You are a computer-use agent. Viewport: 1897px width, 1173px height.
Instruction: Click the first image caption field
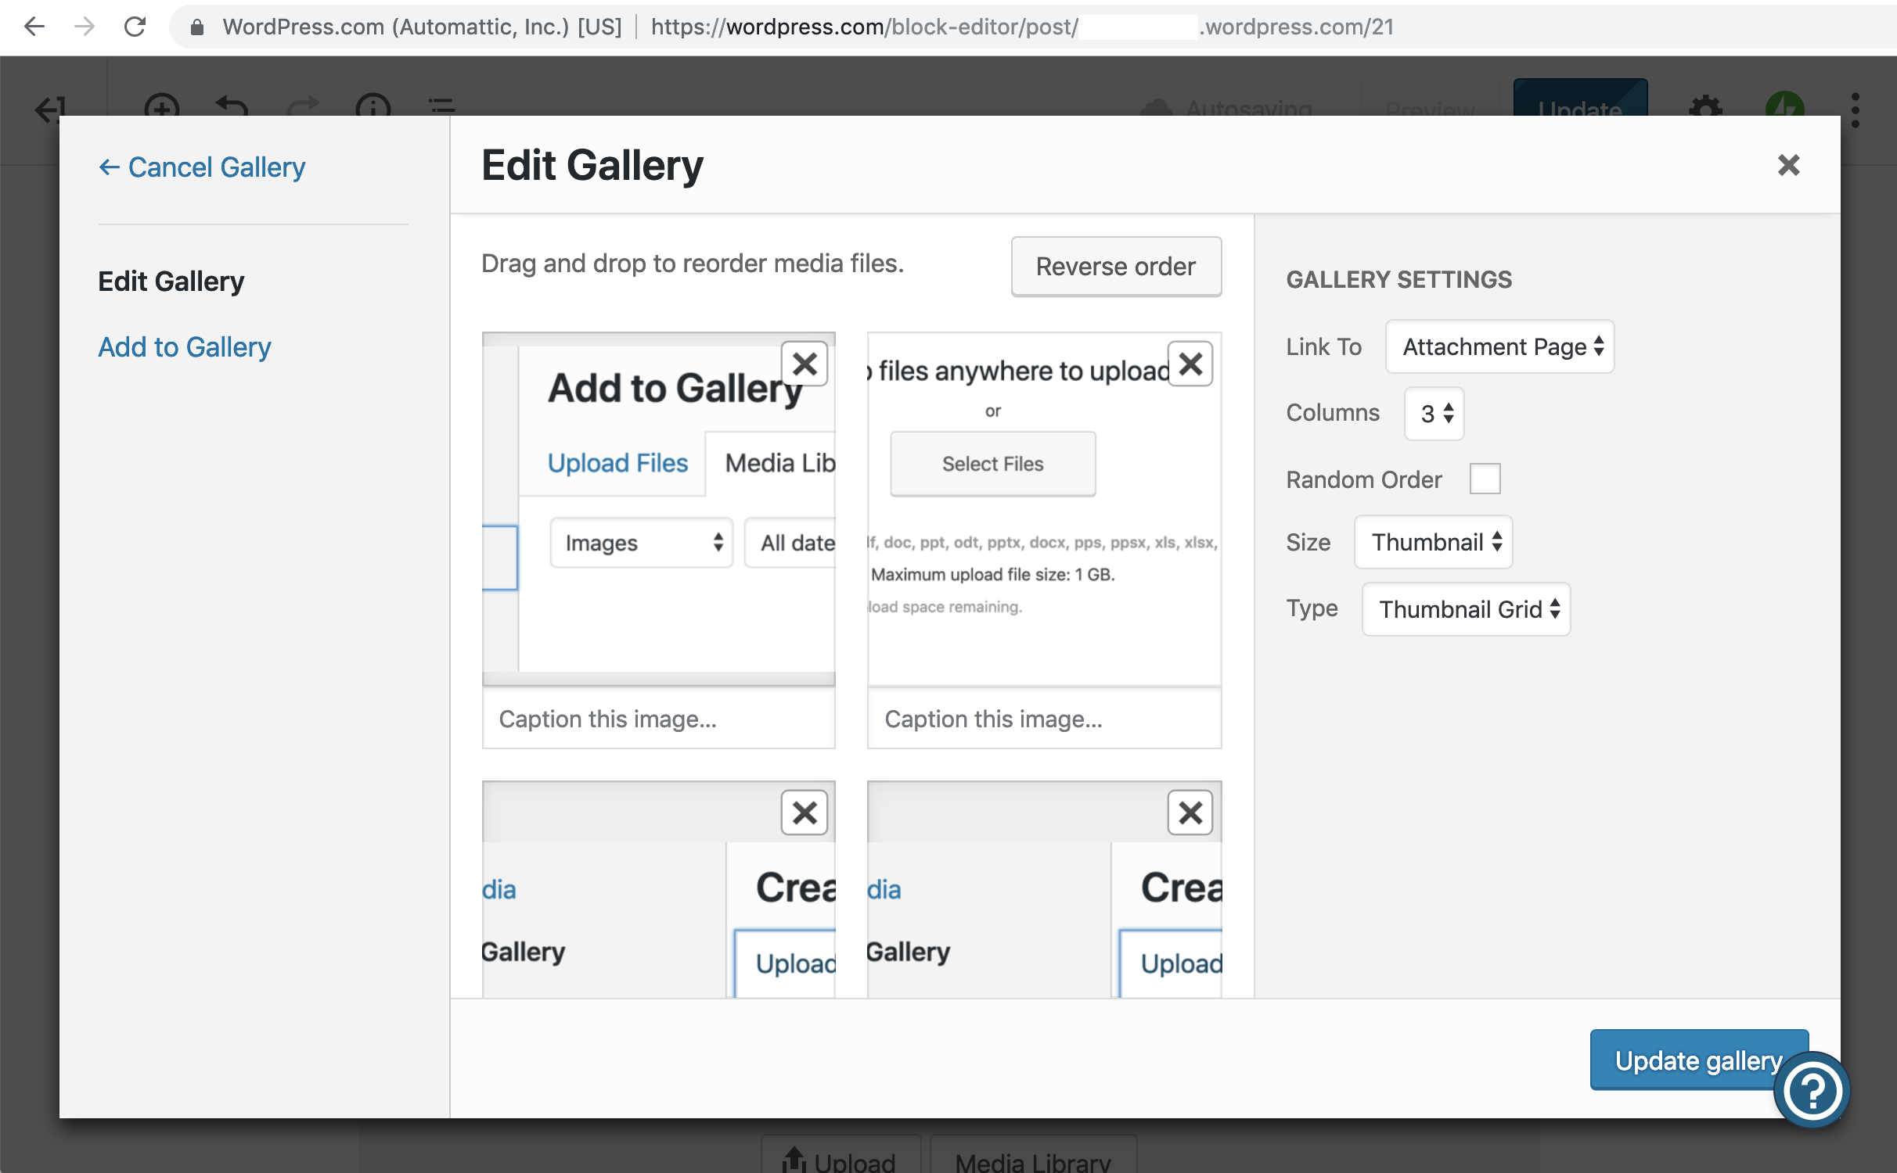tap(658, 719)
